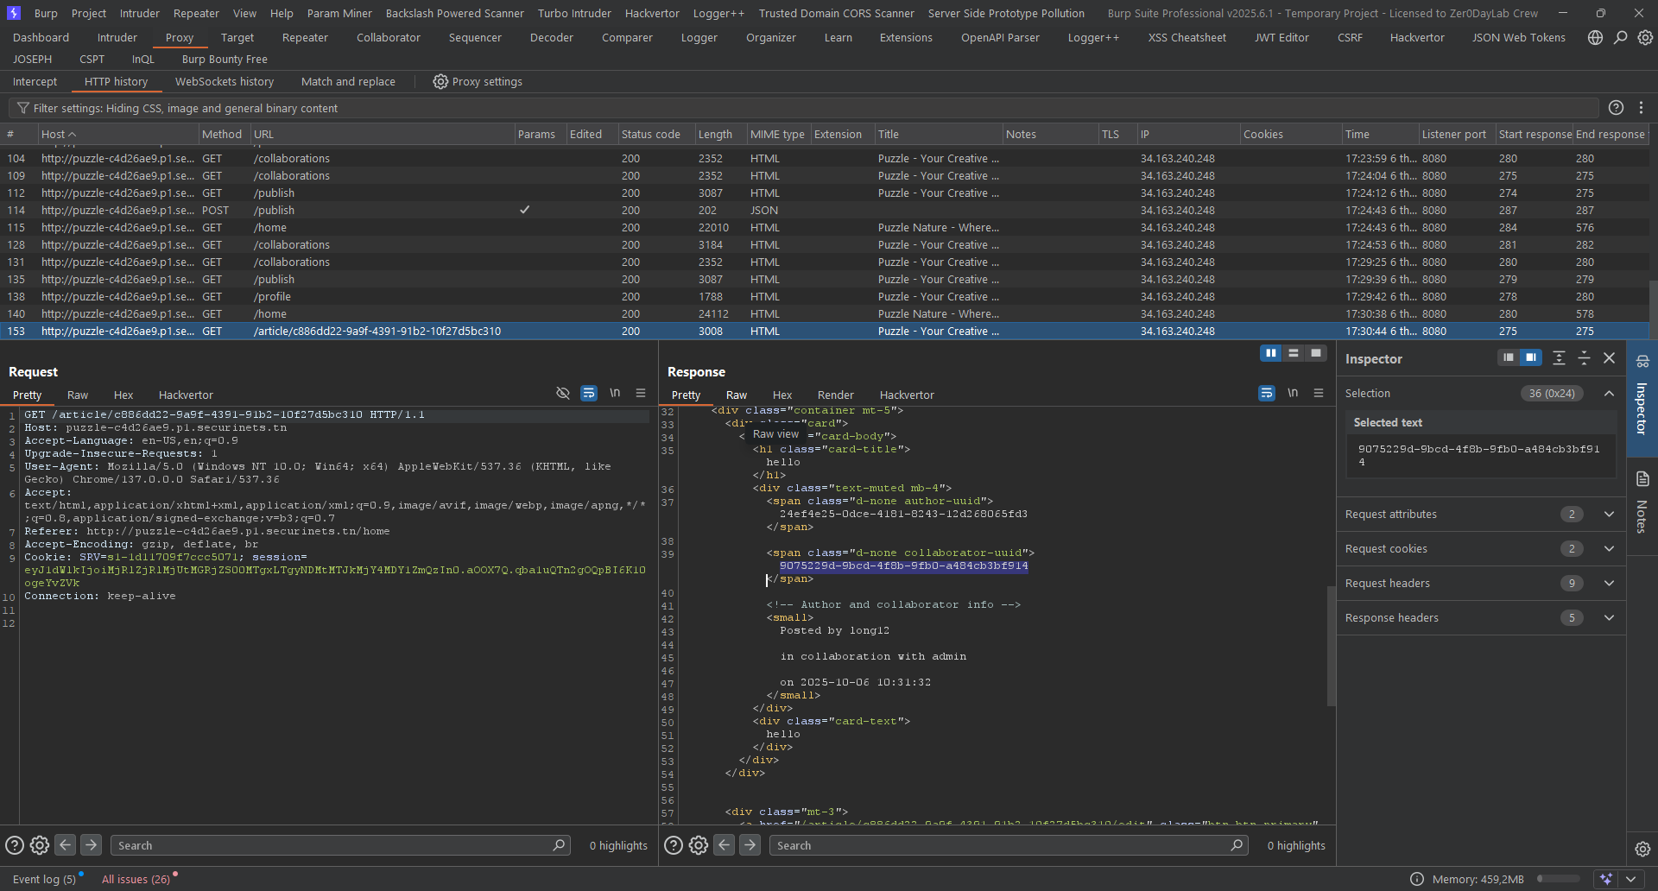Click the Response vertical scrollbar
Screen dimensions: 1658x891
(1331, 646)
